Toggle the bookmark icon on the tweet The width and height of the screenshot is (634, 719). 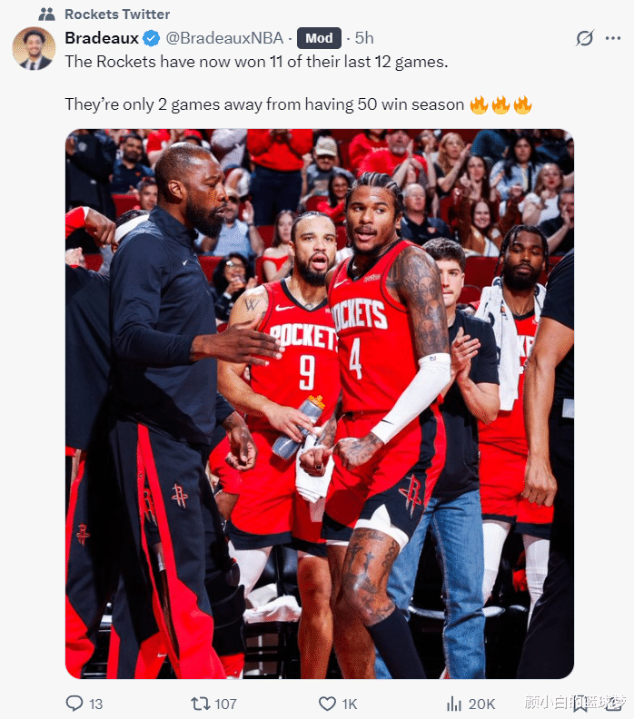coord(580,704)
